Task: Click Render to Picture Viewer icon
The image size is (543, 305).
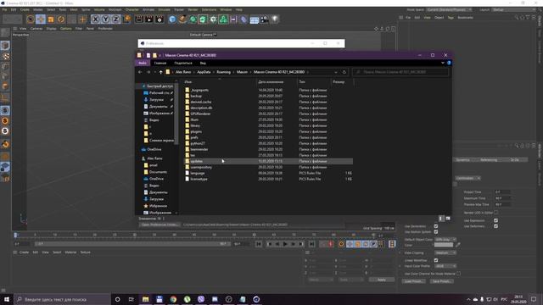Action: [149, 19]
